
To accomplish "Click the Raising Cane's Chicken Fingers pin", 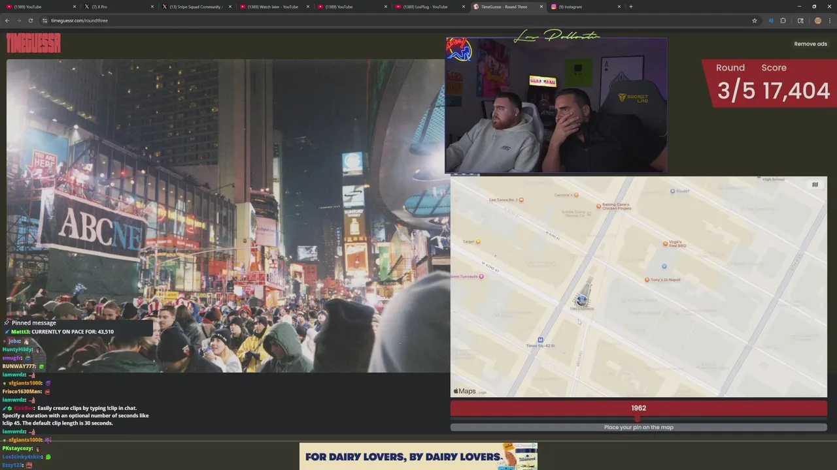I will pyautogui.click(x=598, y=206).
